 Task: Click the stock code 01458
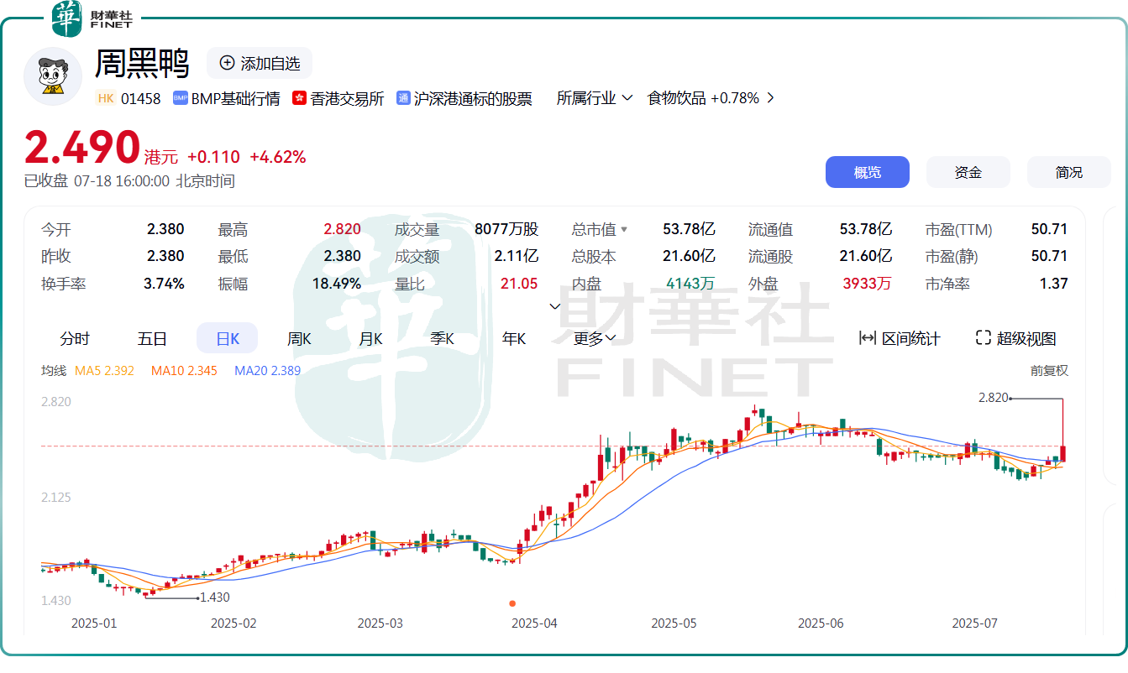point(140,98)
